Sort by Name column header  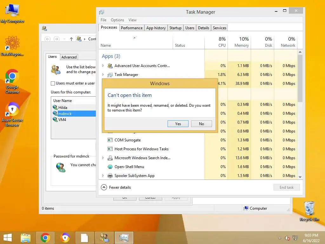pos(136,42)
